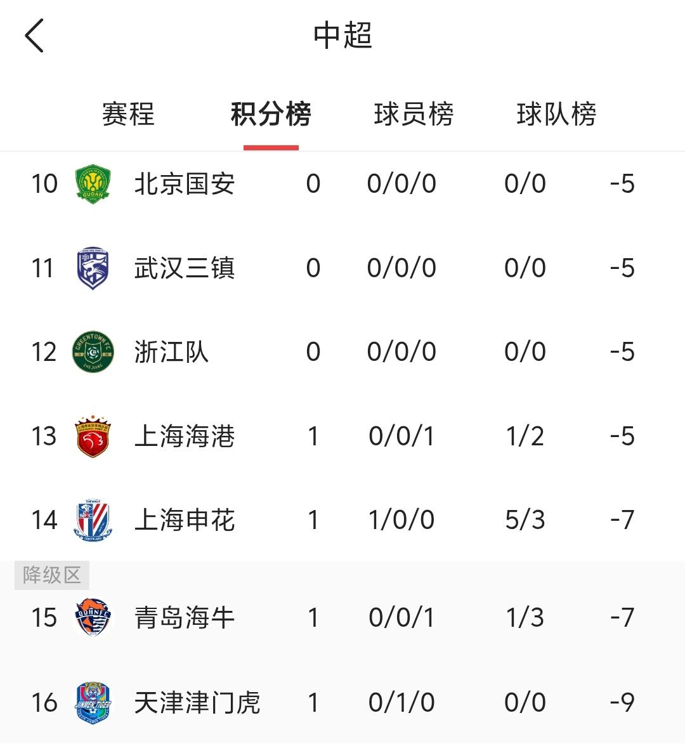This screenshot has height=746, width=685.
Task: Open the Qingdao Hainiu logo
Action: click(93, 618)
